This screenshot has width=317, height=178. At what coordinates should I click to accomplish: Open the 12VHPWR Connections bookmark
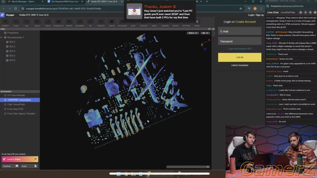20,100
